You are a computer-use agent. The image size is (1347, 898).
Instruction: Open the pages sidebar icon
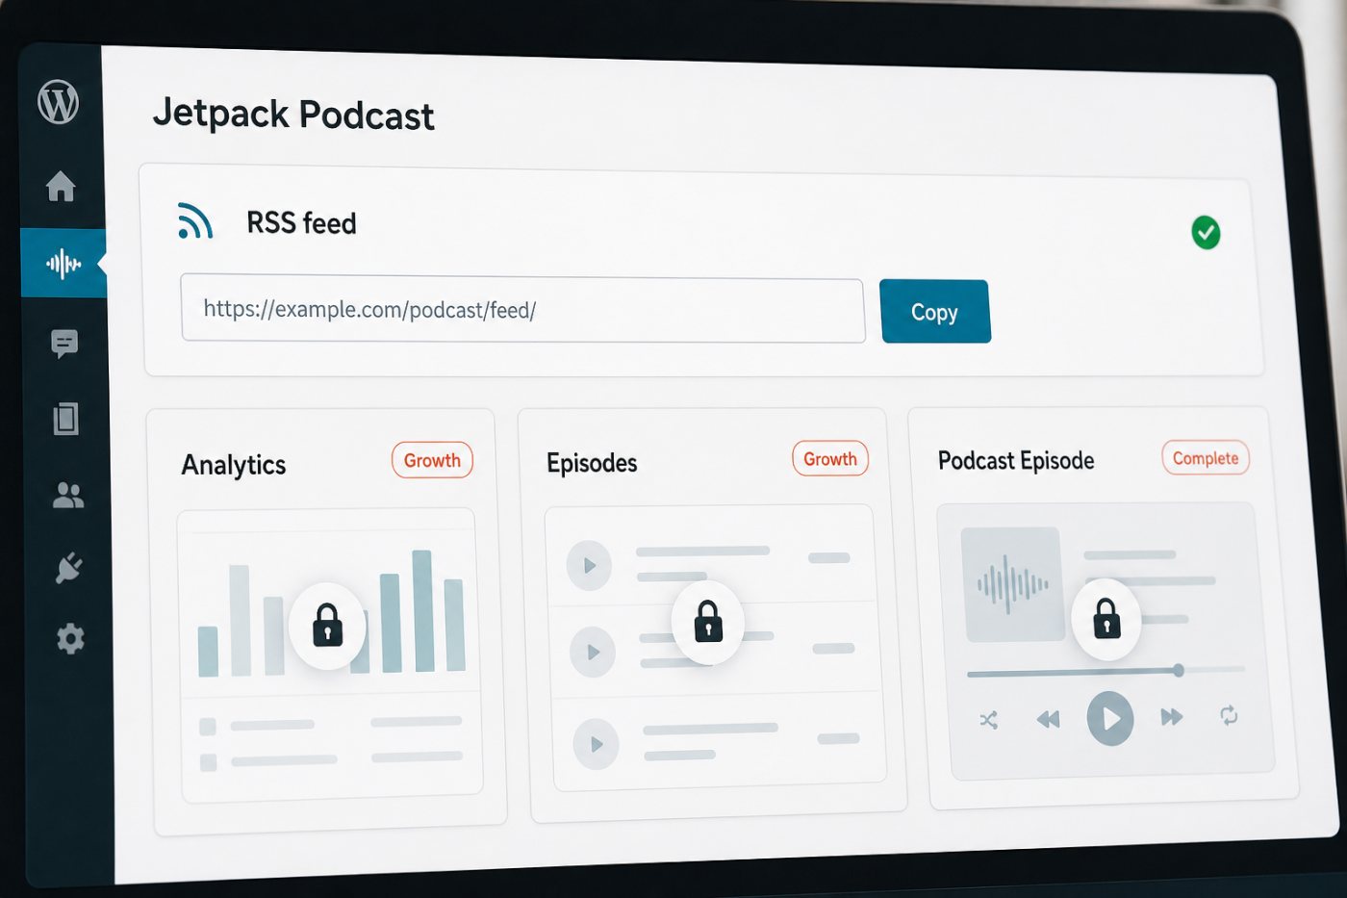65,419
